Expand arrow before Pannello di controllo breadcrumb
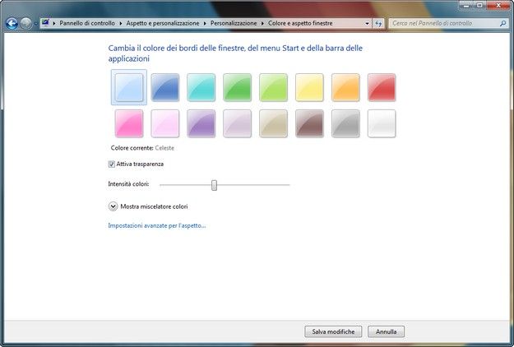Screen dimensions: 514x347 [x=54, y=23]
